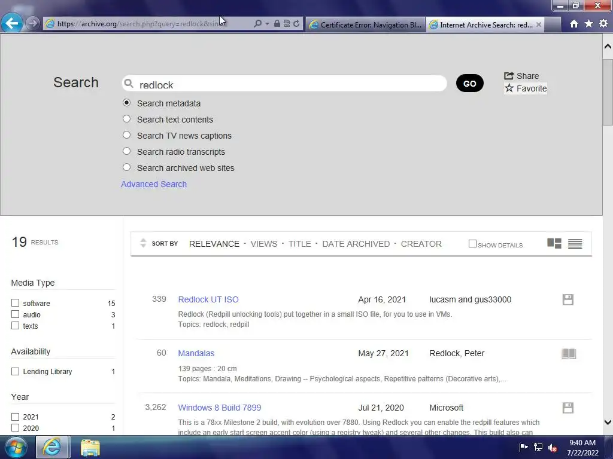613x459 pixels.
Task: Click the page scrollbar up arrow
Action: pos(608,47)
